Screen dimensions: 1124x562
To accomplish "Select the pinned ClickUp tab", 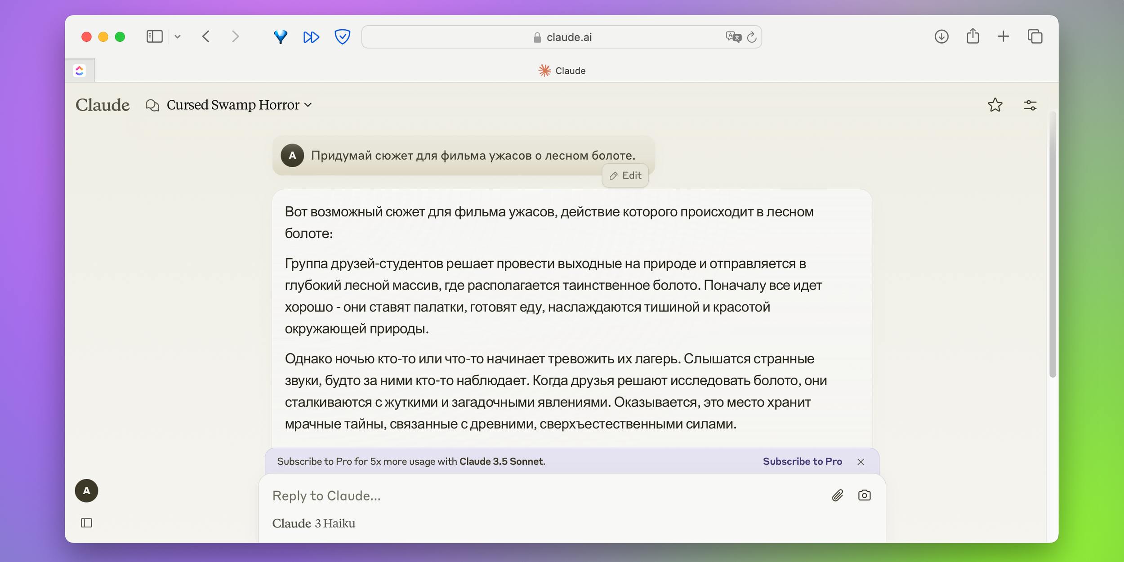I will tap(80, 71).
